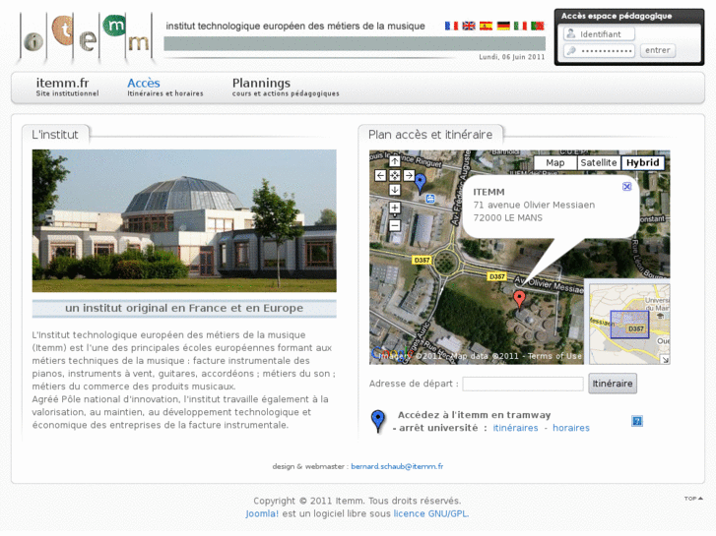The width and height of the screenshot is (716, 536).
Task: Open the Accès menu item
Action: pos(144,84)
